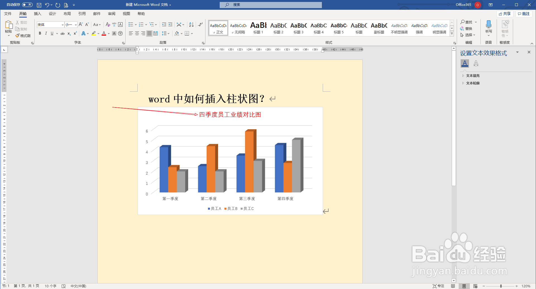Expand the 文本轮廓 section
536x289 pixels.
coord(472,83)
